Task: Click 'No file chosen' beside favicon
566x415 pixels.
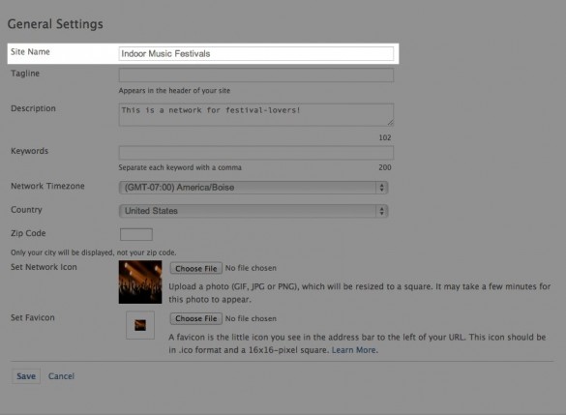Action: click(x=251, y=318)
